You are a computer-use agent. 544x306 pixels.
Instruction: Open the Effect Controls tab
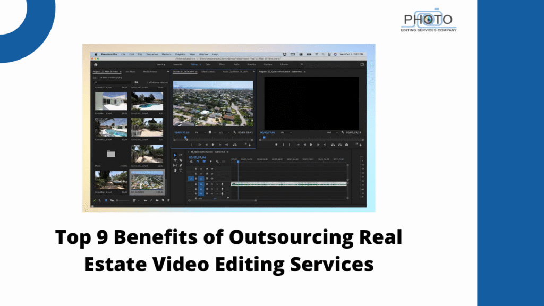[208, 72]
